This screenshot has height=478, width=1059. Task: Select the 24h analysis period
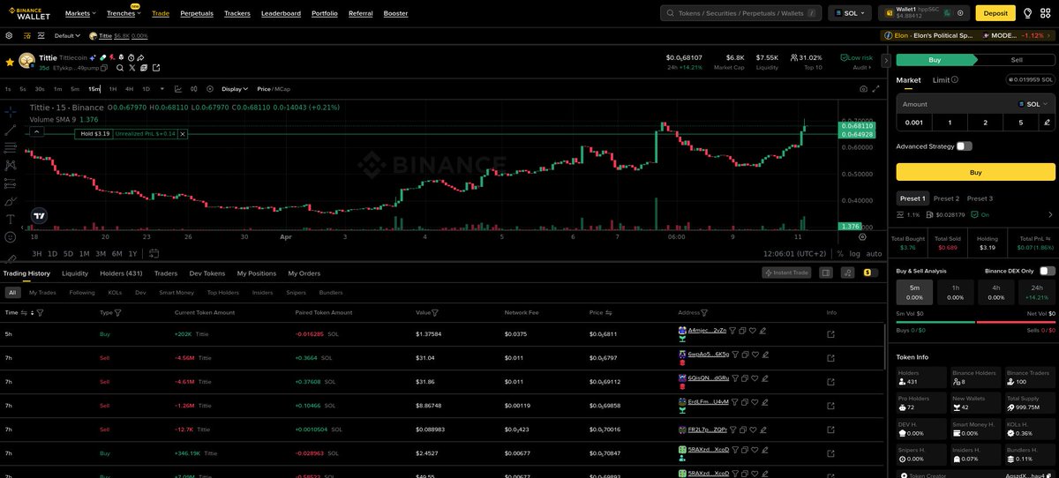click(x=1036, y=292)
